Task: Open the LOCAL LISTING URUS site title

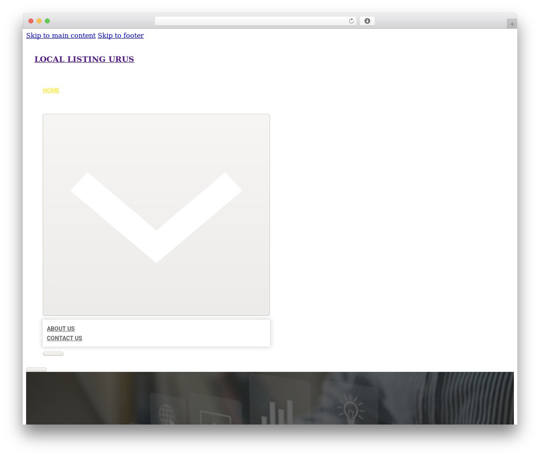Action: (84, 59)
